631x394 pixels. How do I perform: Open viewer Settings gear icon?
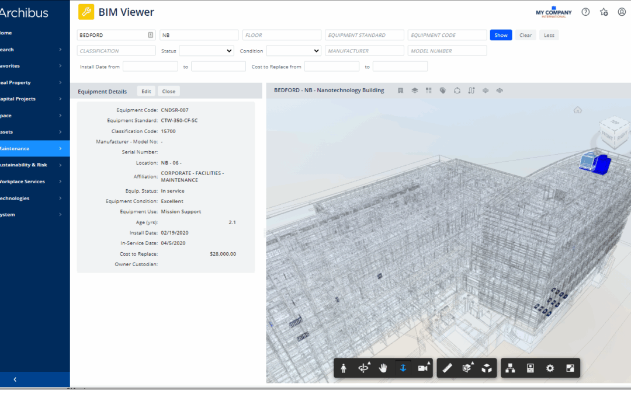550,368
